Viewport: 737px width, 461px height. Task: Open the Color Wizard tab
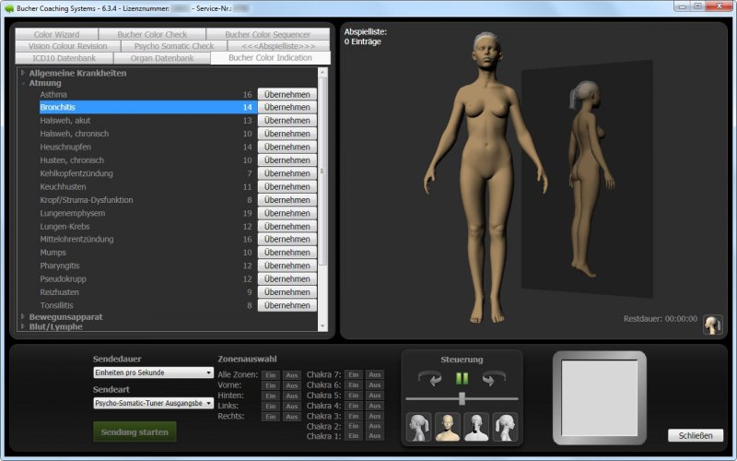(x=56, y=34)
